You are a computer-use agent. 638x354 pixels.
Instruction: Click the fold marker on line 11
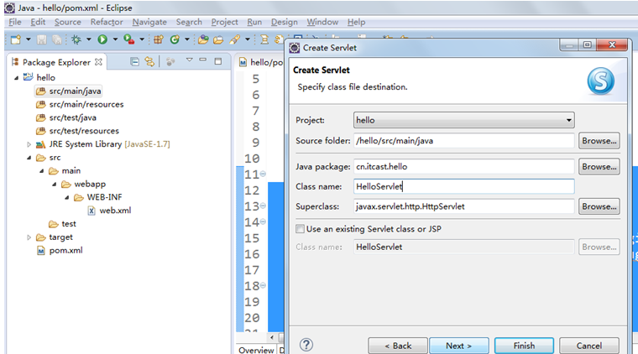[263, 174]
